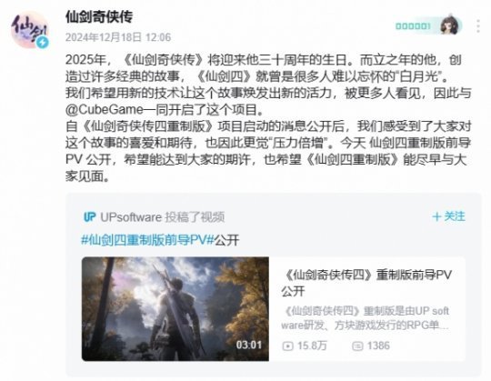Click the danmaku count icon showing 1386
Image resolution: width=491 pixels, height=381 pixels.
(357, 346)
